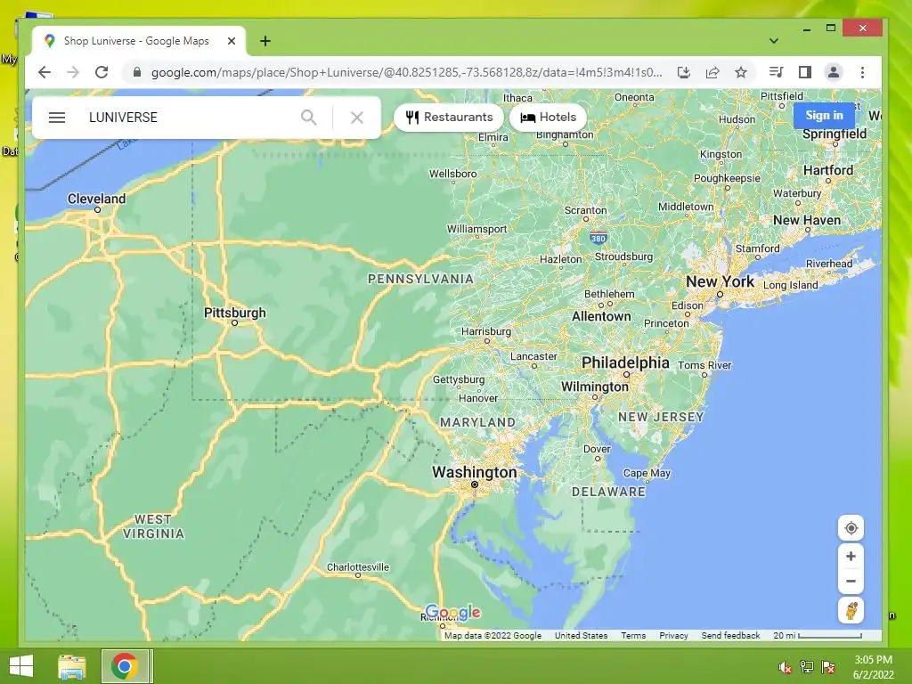
Task: Select the Shop Luniverse - Google Maps tab
Action: [x=136, y=41]
